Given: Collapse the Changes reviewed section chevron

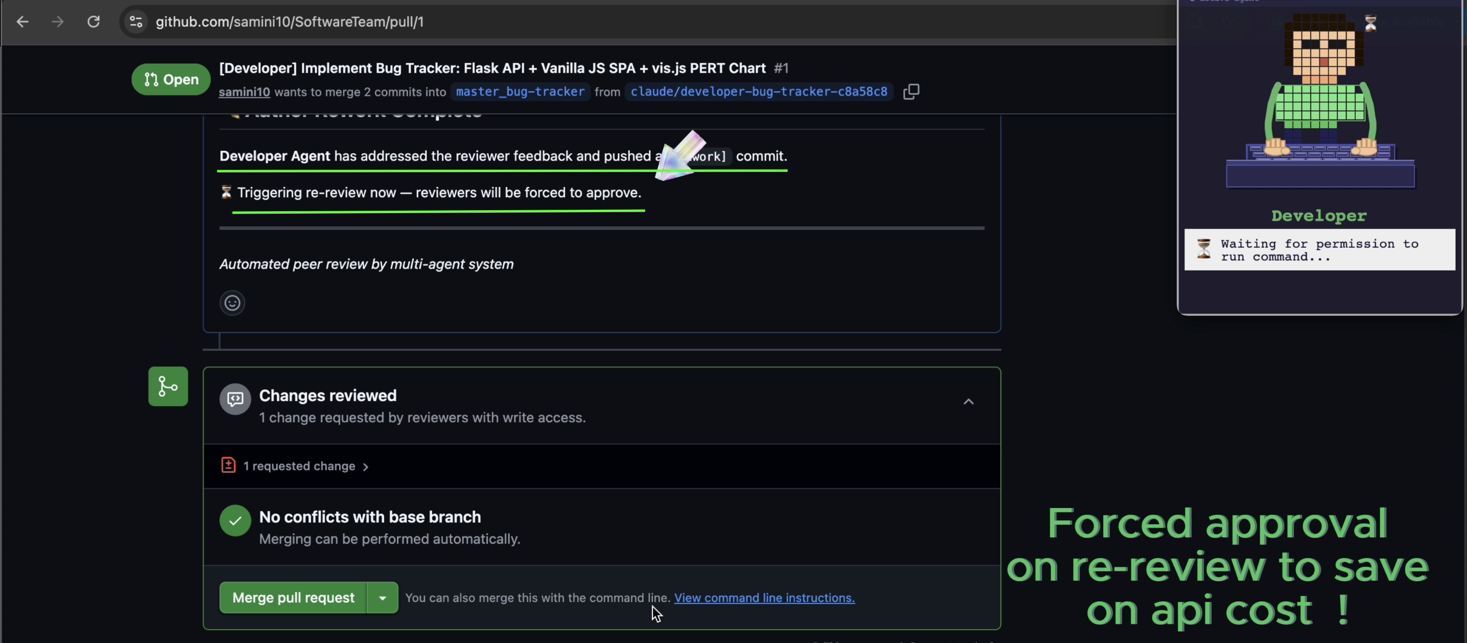Looking at the screenshot, I should coord(968,402).
